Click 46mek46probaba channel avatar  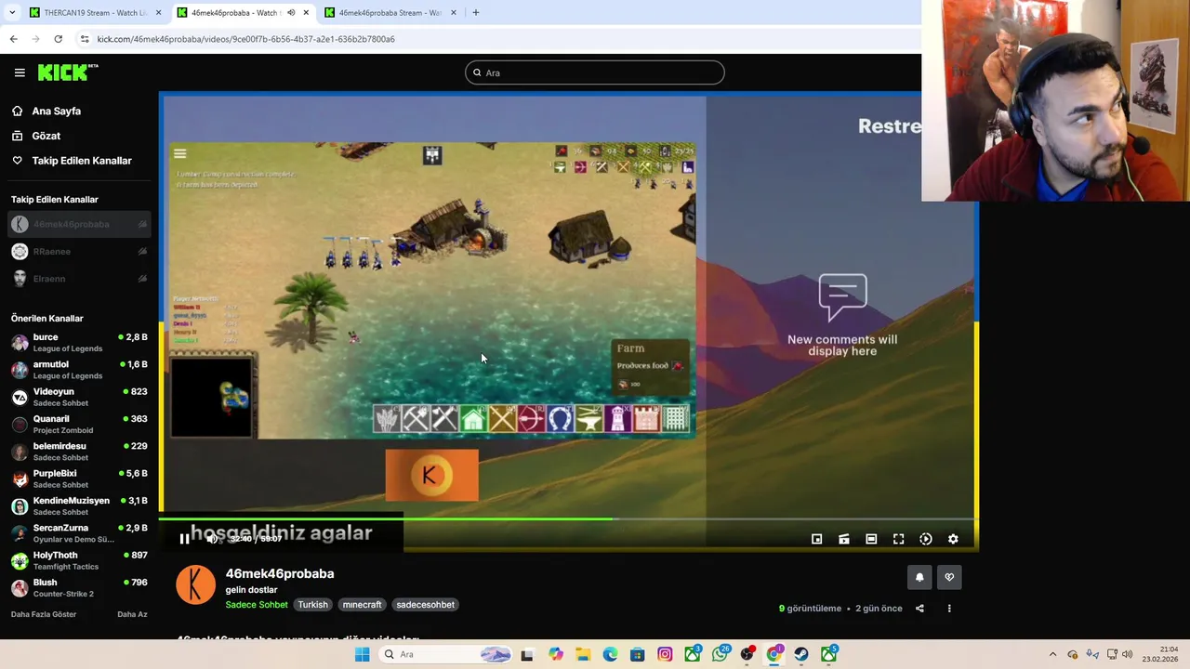pos(195,585)
